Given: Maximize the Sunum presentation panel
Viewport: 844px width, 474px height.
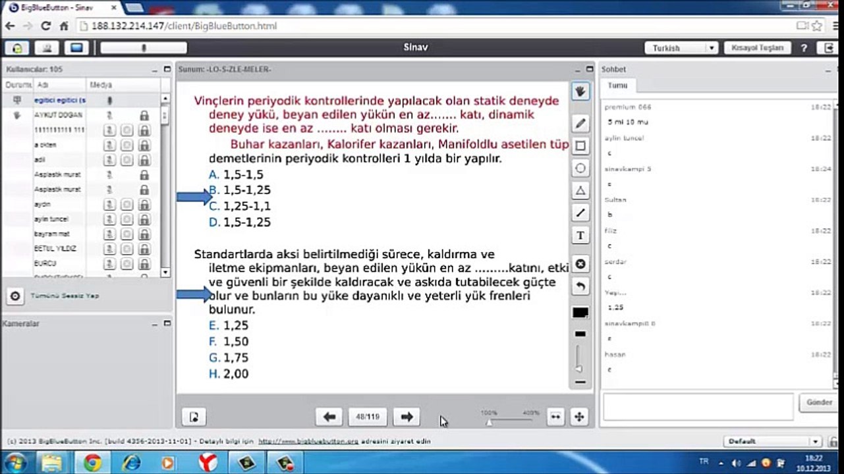Looking at the screenshot, I should pos(590,68).
